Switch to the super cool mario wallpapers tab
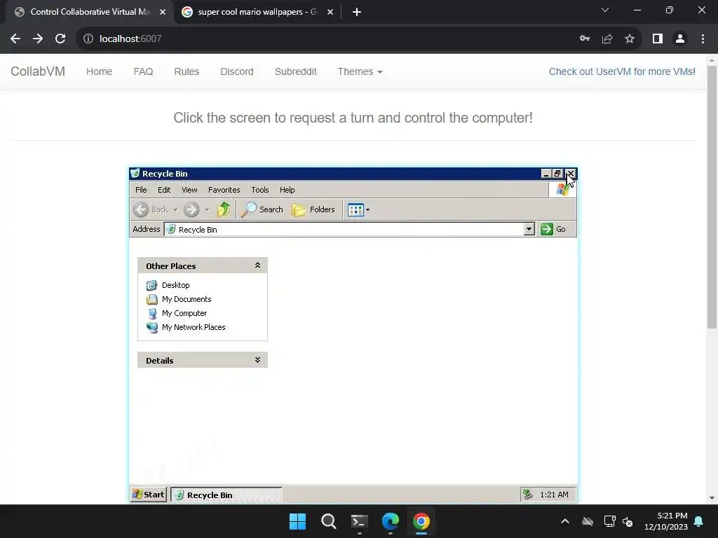The width and height of the screenshot is (718, 538). point(257,12)
